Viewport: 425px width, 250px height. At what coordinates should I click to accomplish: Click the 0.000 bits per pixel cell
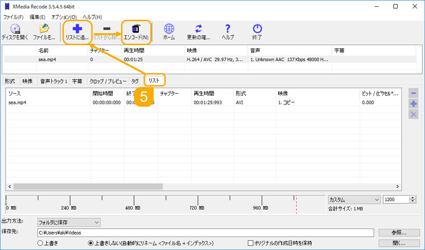point(368,102)
